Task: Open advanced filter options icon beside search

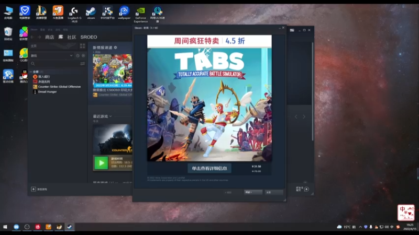Action: (83, 64)
